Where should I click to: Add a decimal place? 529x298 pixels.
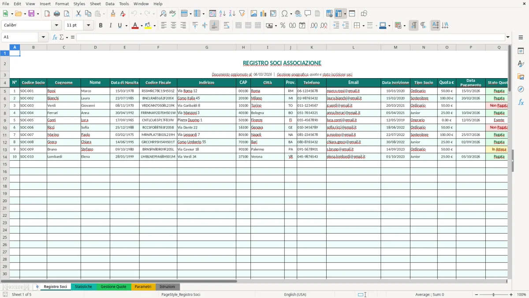(x=314, y=26)
